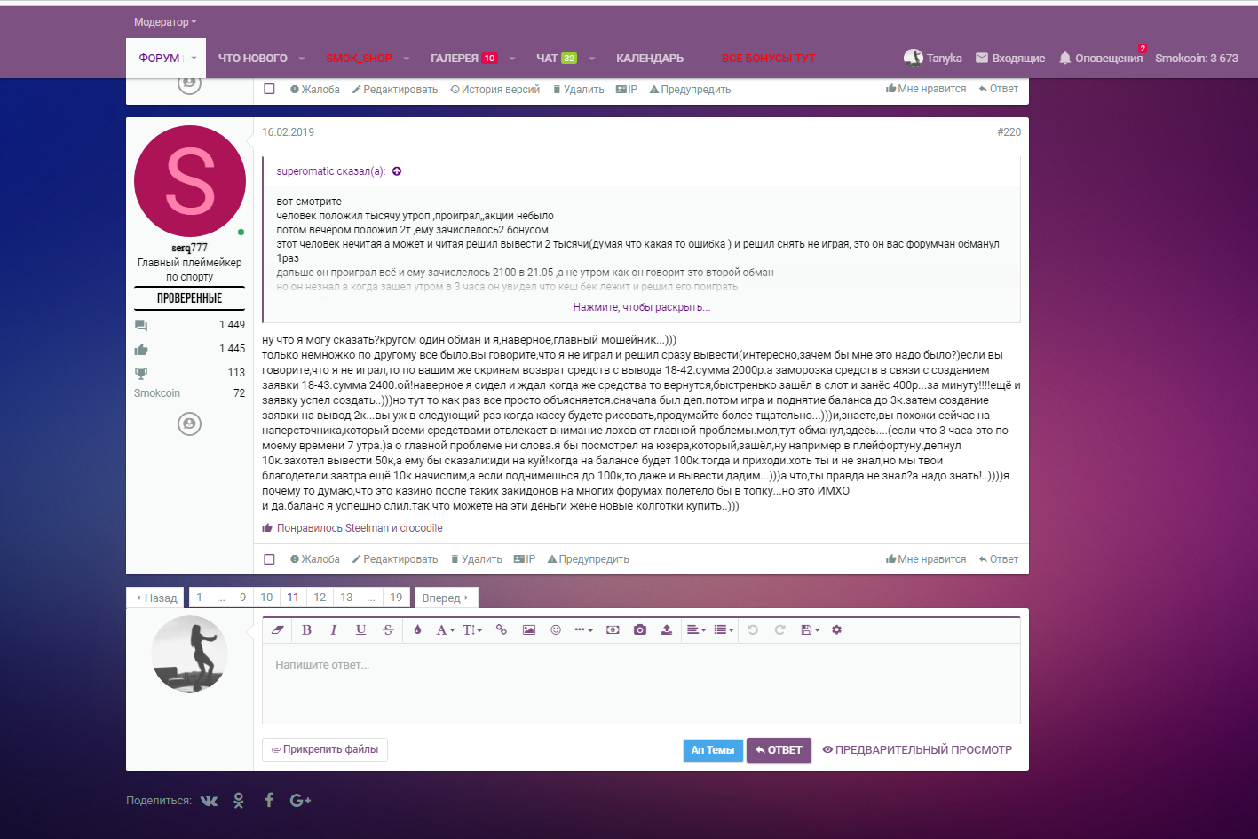Open the font family dropdown in editor
The image size is (1258, 839).
click(x=446, y=629)
